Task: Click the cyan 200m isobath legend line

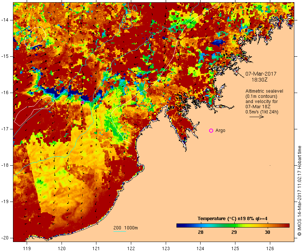Action: click(120, 231)
